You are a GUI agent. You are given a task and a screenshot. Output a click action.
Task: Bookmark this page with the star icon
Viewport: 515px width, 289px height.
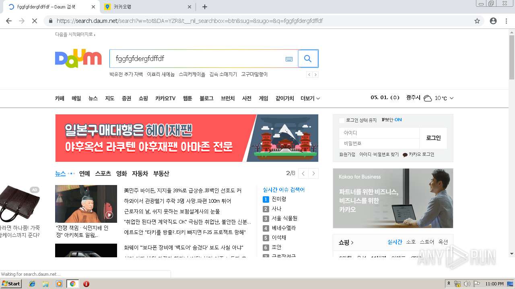pyautogui.click(x=477, y=21)
